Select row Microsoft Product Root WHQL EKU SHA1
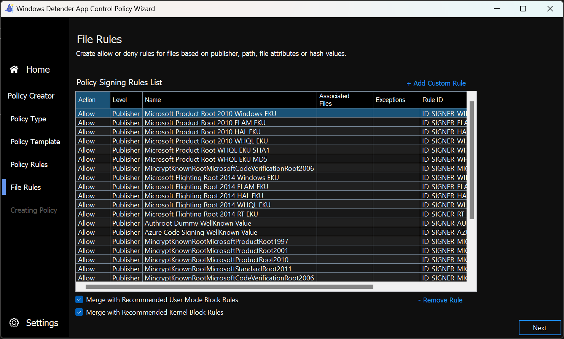The height and width of the screenshot is (339, 564). (271, 150)
